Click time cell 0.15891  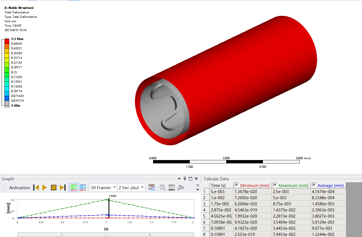[221, 234]
